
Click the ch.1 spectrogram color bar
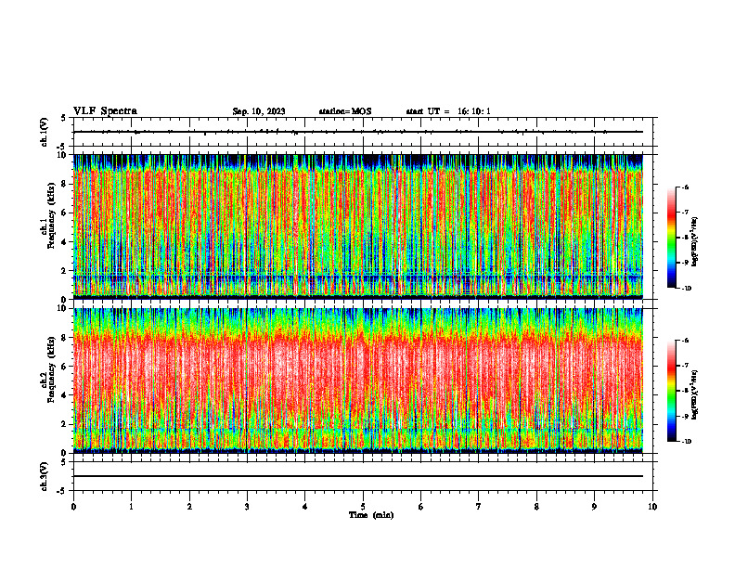pos(671,238)
